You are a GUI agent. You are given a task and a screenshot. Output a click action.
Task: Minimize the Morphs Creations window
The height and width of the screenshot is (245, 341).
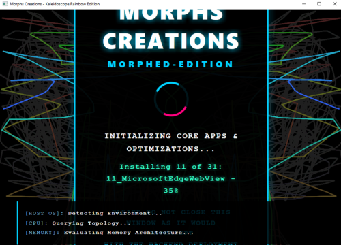point(304,4)
